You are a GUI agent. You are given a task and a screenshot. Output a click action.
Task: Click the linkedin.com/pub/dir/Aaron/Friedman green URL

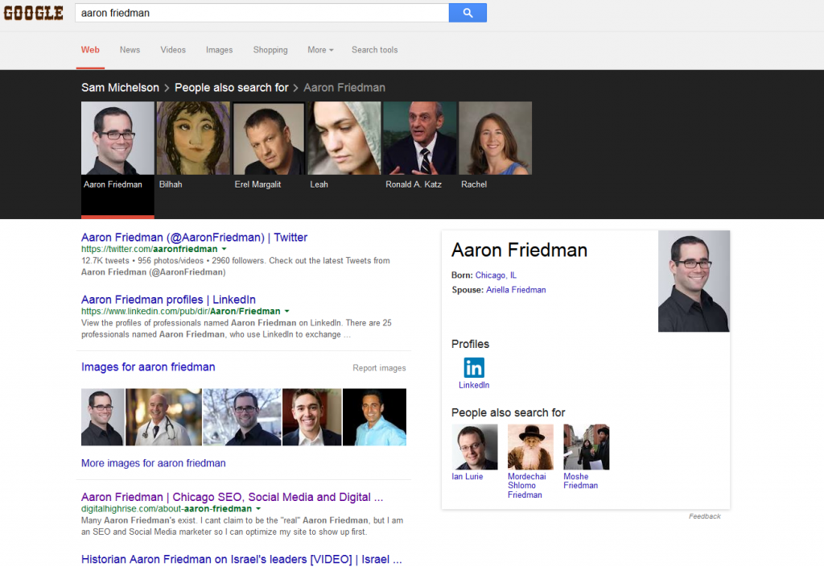click(x=181, y=312)
